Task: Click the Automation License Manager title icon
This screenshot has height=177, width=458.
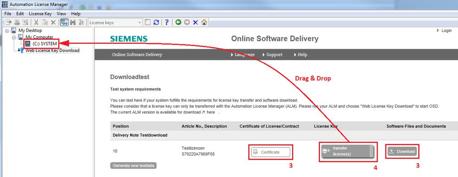Action: pos(4,4)
